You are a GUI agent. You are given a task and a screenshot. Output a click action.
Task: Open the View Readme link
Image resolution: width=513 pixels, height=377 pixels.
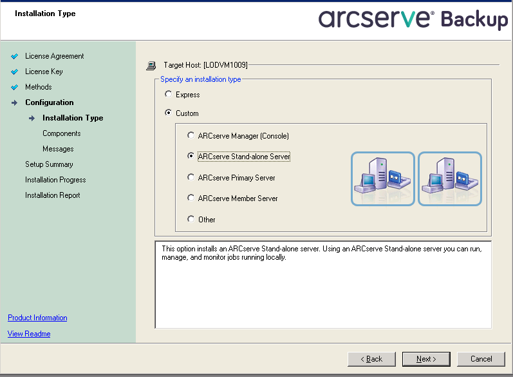coord(29,334)
